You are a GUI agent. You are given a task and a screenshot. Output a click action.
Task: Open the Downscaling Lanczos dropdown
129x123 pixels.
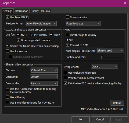[x=44, y=83]
